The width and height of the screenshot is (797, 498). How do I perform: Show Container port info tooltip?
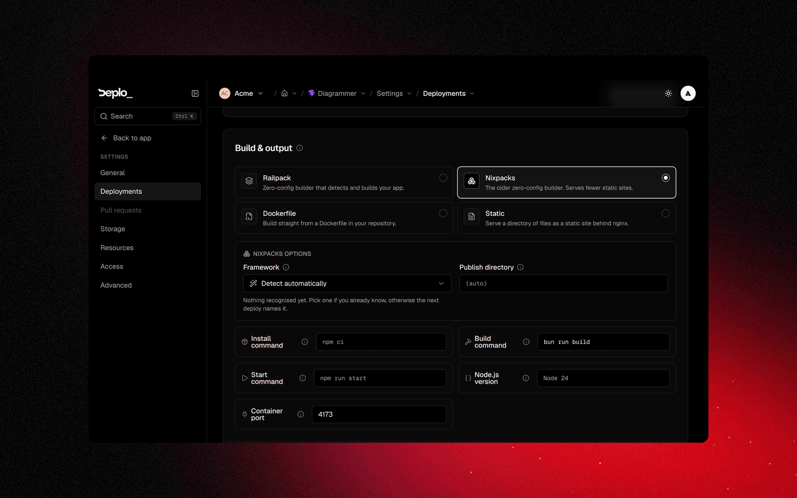click(301, 415)
